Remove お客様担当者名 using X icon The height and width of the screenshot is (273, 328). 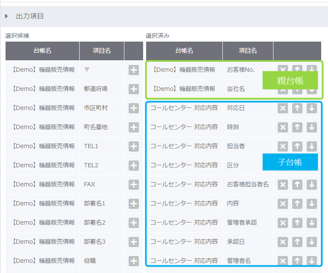point(283,185)
